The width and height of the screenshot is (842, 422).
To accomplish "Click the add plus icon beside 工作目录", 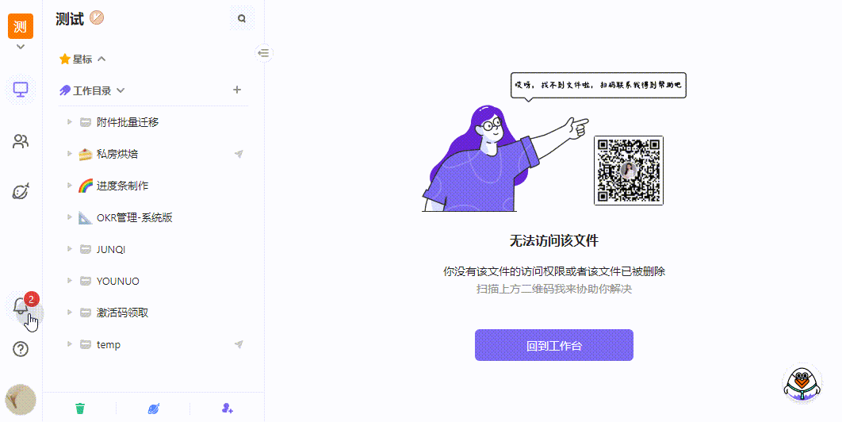I will pos(237,90).
